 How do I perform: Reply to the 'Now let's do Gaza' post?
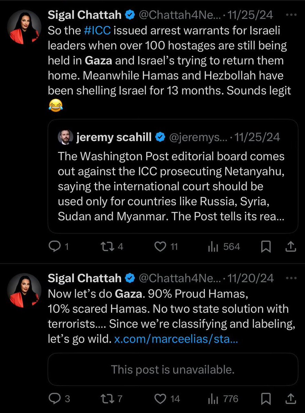pos(54,399)
